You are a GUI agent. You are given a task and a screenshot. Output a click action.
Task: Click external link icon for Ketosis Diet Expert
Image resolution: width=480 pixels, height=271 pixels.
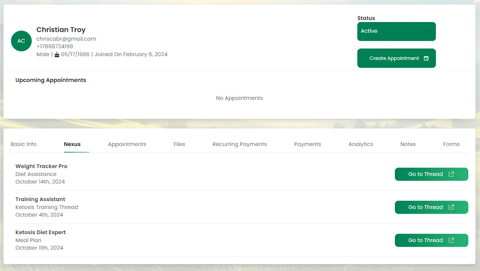[451, 240]
